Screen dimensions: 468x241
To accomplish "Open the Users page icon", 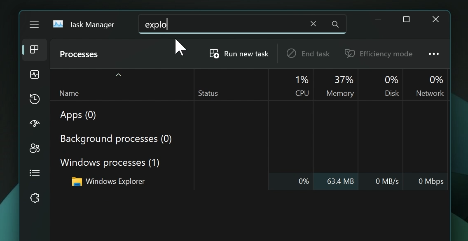I will 34,148.
